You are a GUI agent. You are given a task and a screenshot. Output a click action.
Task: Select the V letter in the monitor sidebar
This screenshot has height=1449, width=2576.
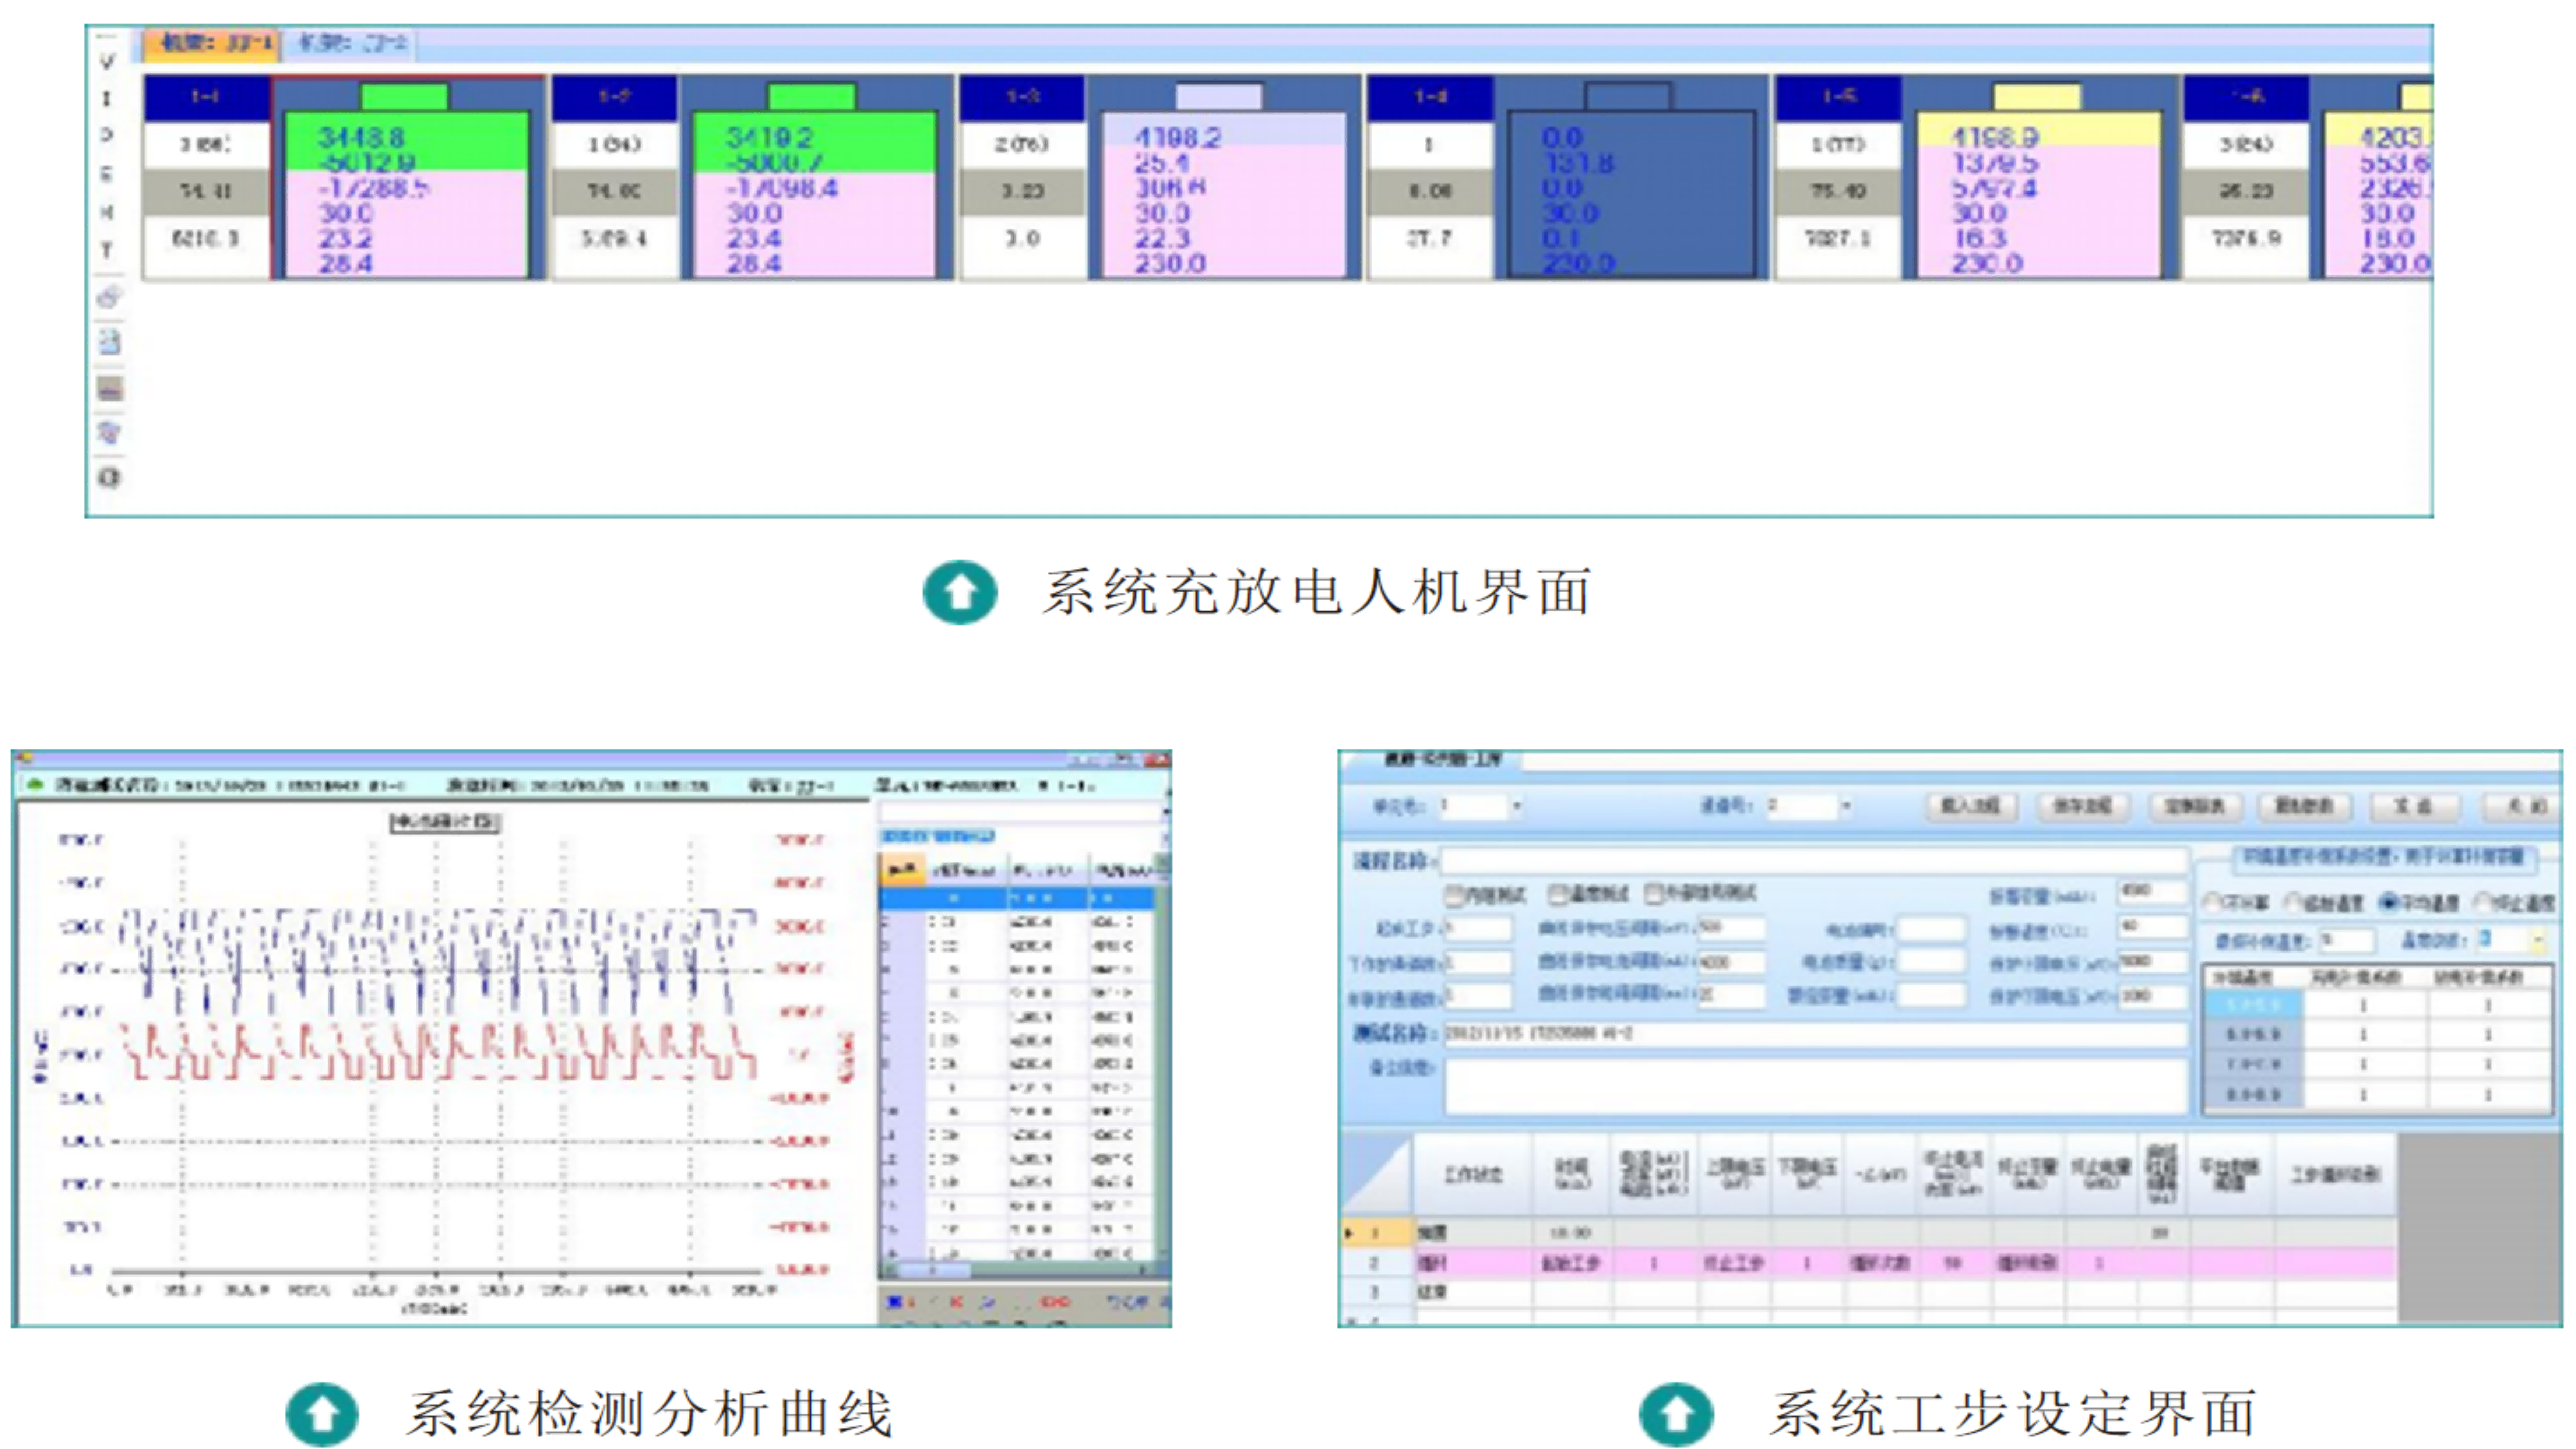coord(107,61)
